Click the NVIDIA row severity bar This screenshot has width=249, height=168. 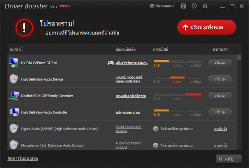(177, 61)
